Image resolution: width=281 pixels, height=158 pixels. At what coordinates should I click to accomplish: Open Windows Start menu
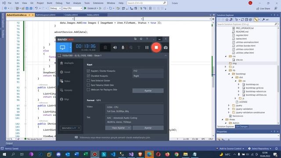point(4,154)
